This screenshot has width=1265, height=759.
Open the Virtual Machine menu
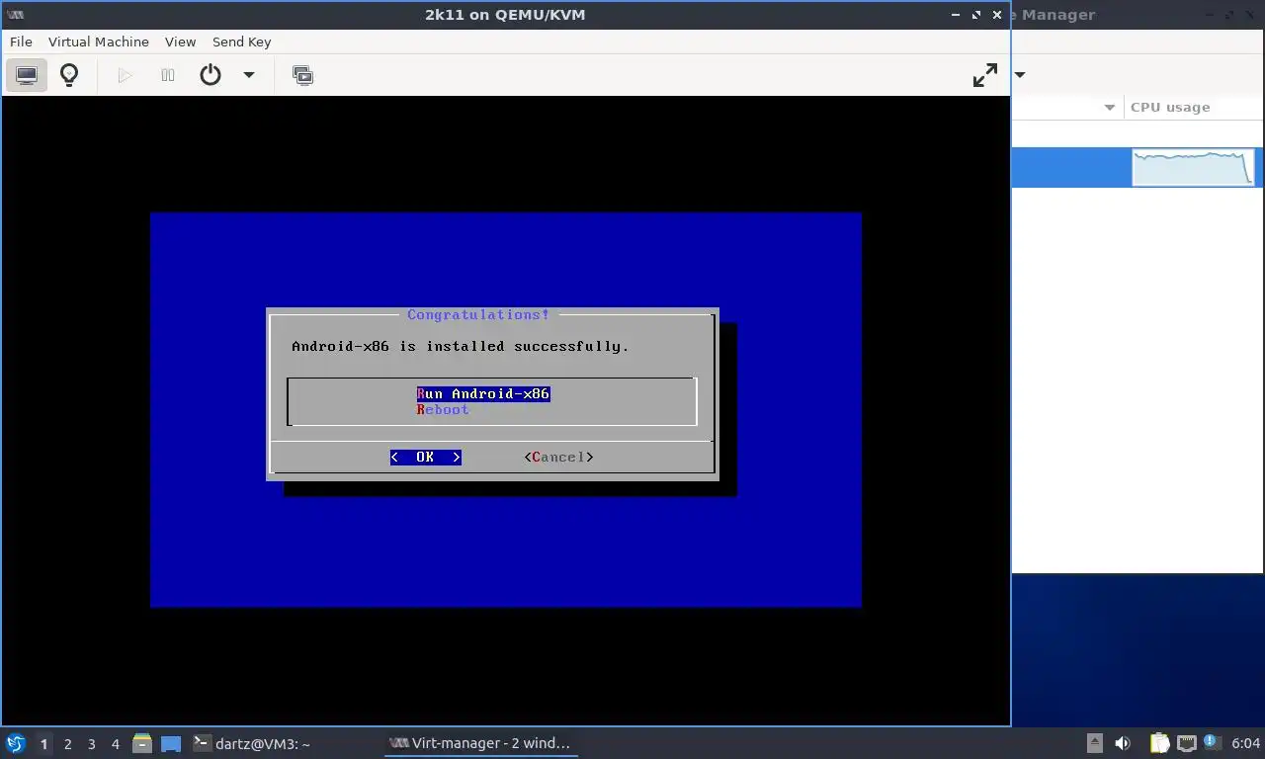tap(99, 42)
